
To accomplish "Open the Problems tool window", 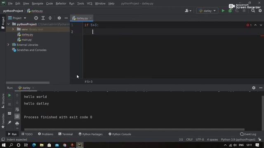I will coord(46,134).
